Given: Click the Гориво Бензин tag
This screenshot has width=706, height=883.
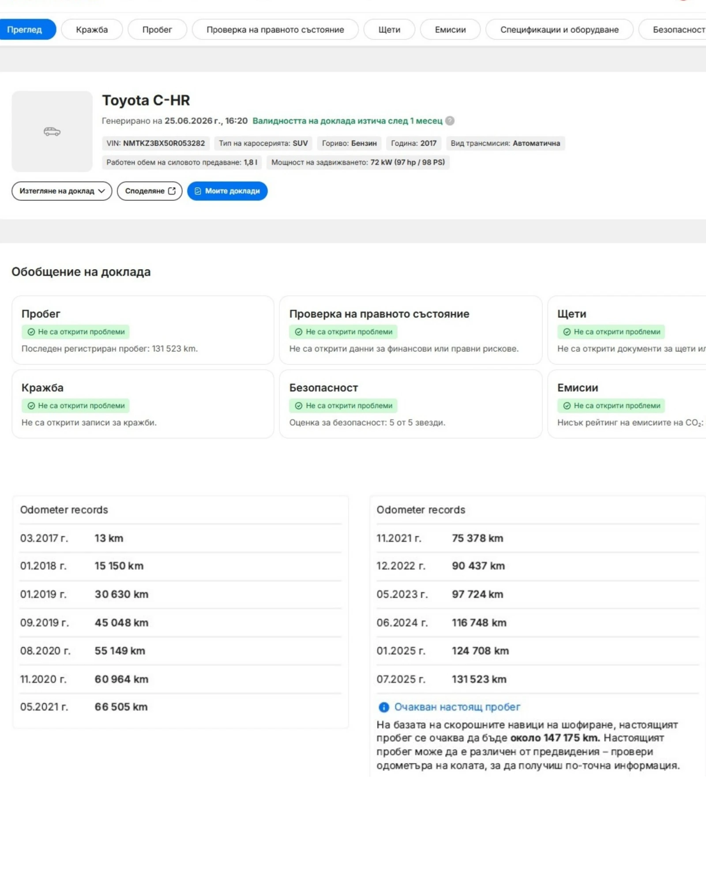Looking at the screenshot, I should pyautogui.click(x=349, y=143).
